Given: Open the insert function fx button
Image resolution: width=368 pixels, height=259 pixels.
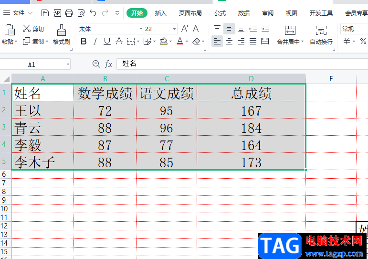Looking at the screenshot, I should tap(108, 64).
